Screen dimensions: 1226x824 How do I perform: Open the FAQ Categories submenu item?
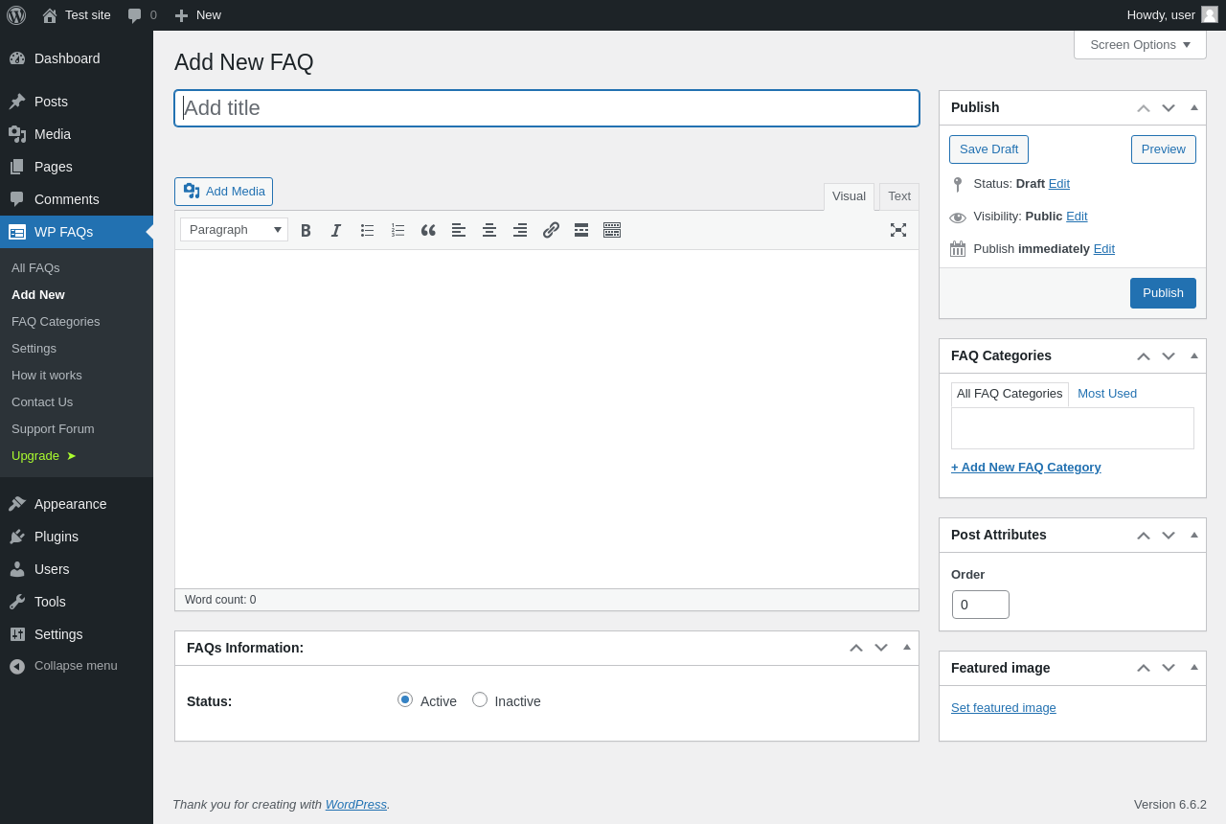[56, 322]
